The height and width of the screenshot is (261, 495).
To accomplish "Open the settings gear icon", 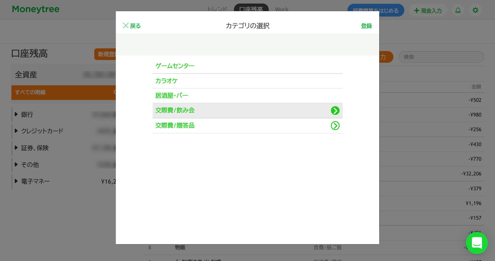I will 475,10.
